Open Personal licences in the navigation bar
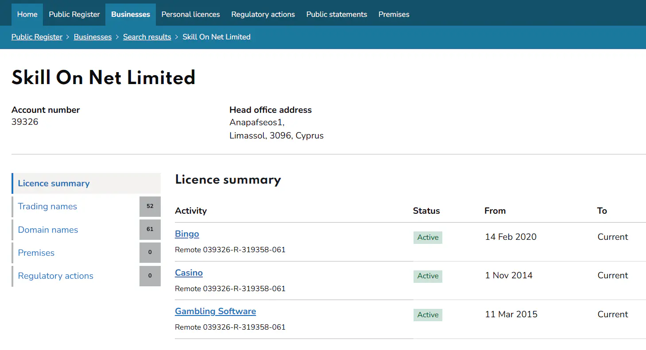 click(190, 15)
